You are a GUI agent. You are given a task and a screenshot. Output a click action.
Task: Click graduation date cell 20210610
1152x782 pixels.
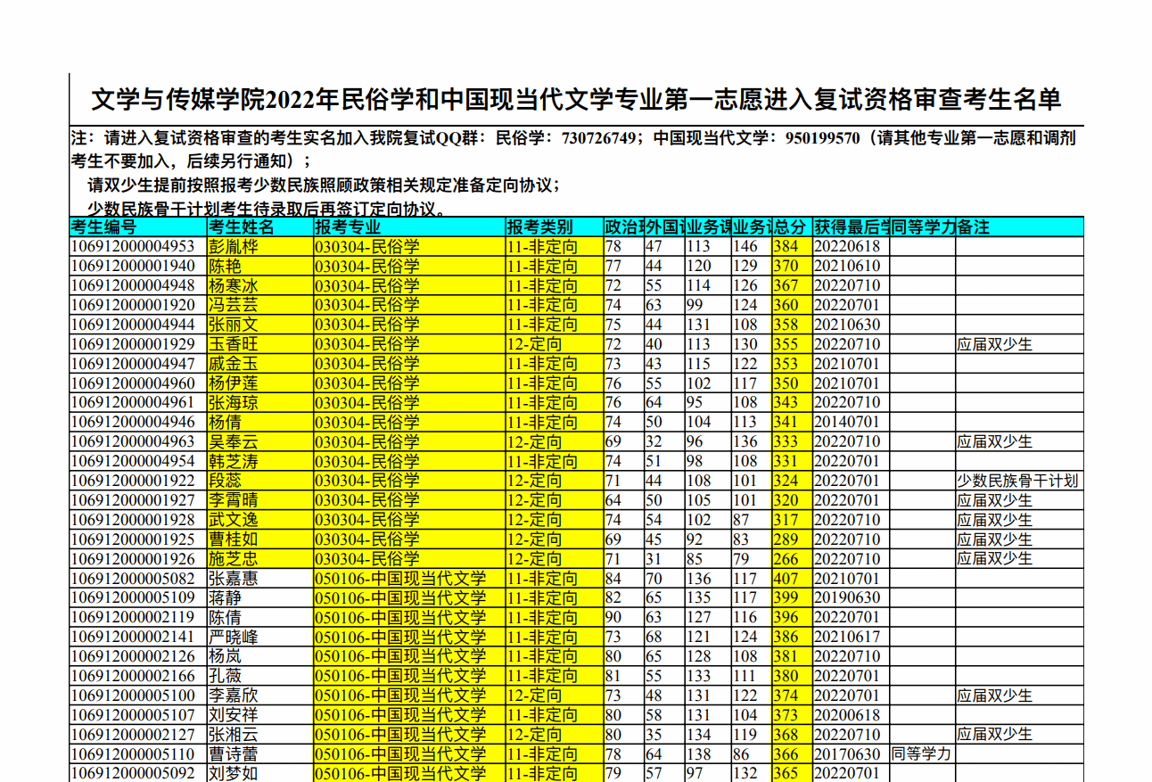click(x=851, y=266)
